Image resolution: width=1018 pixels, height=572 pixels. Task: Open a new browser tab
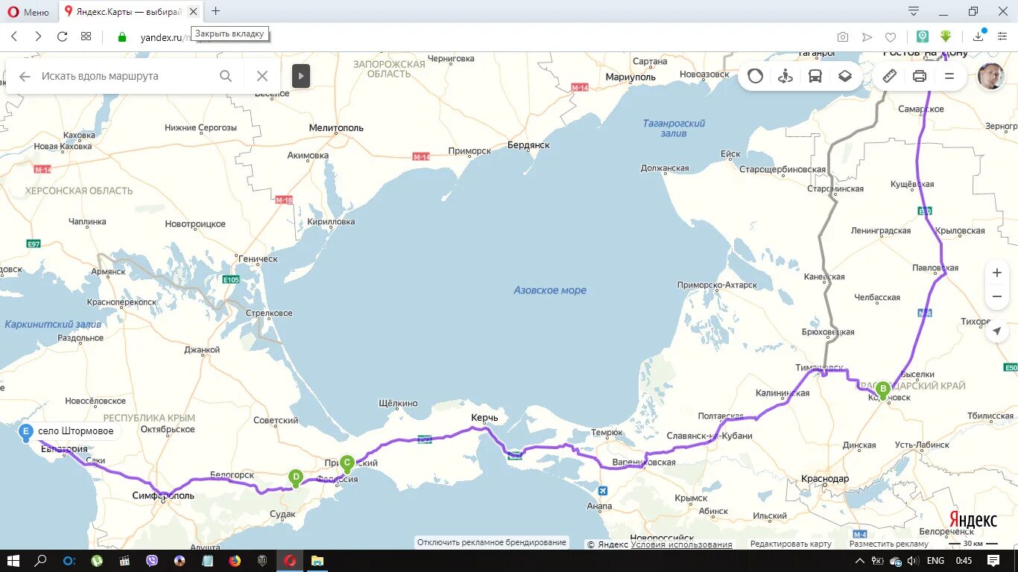point(215,11)
